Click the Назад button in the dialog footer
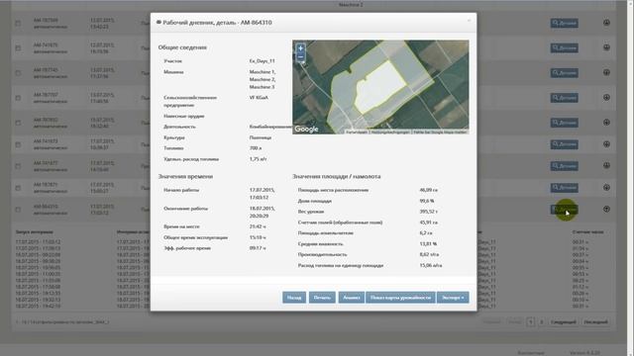 [294, 298]
